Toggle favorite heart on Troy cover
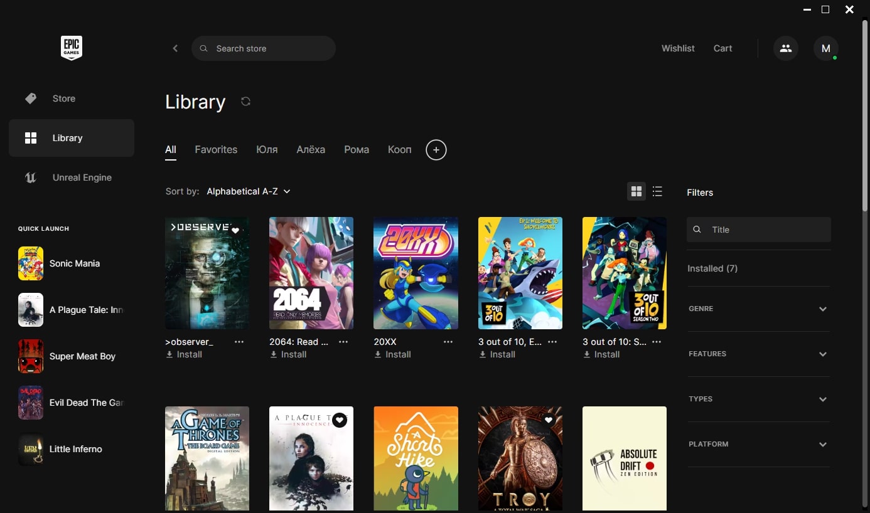Viewport: 870px width, 513px height. click(x=549, y=420)
